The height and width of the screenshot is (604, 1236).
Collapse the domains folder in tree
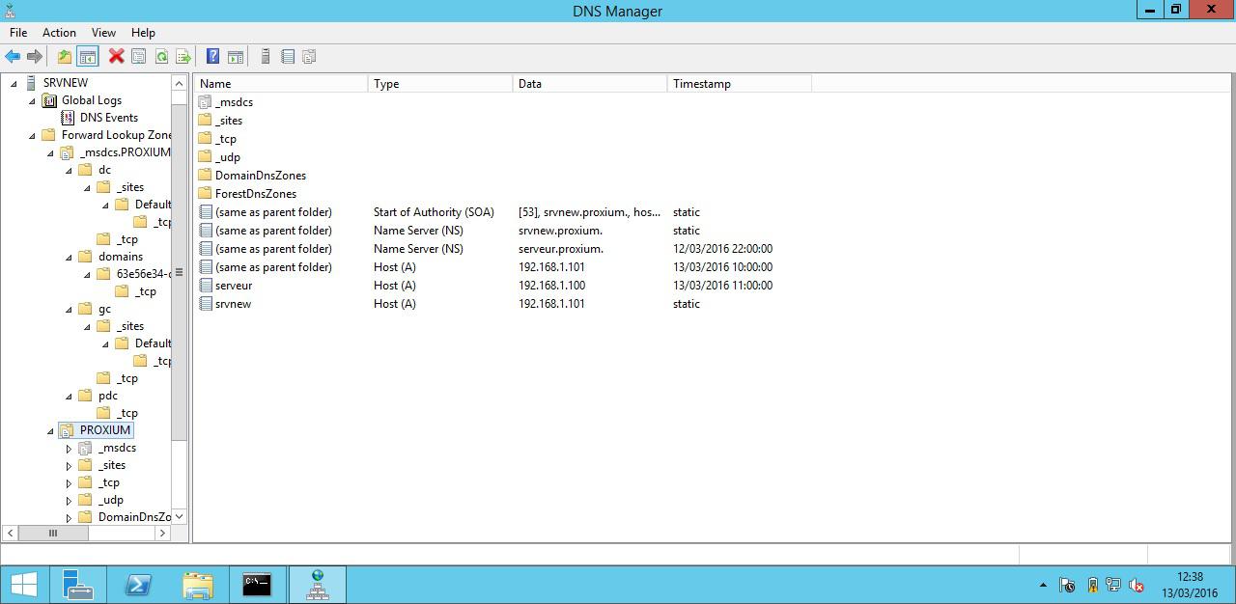[x=69, y=258]
